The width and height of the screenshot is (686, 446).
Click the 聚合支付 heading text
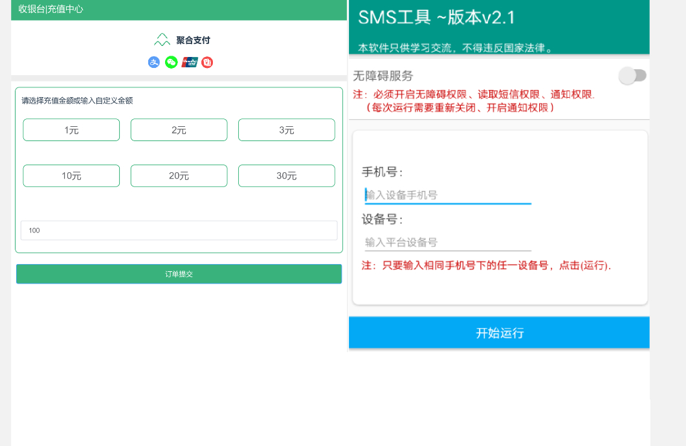(193, 40)
